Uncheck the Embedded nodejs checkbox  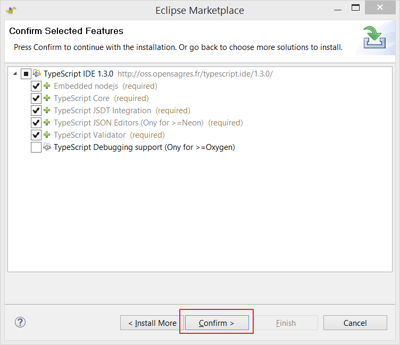(36, 86)
